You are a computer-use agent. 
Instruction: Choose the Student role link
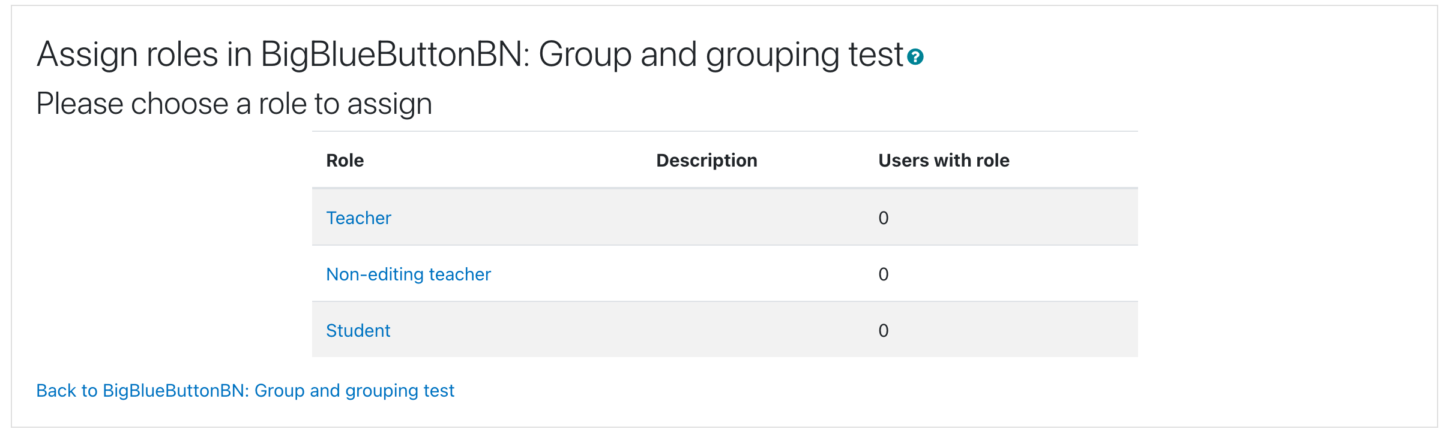(x=358, y=330)
